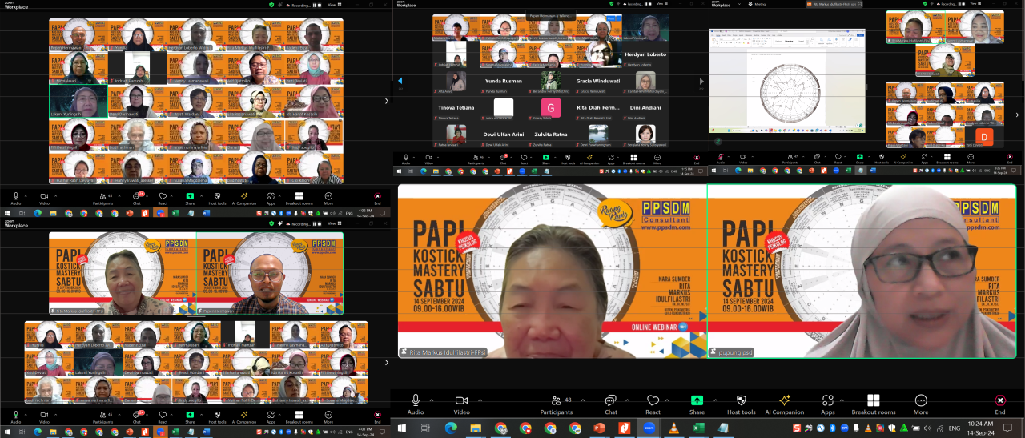Open View dropdown in the 4:02 PM Zoom window

pyautogui.click(x=333, y=4)
